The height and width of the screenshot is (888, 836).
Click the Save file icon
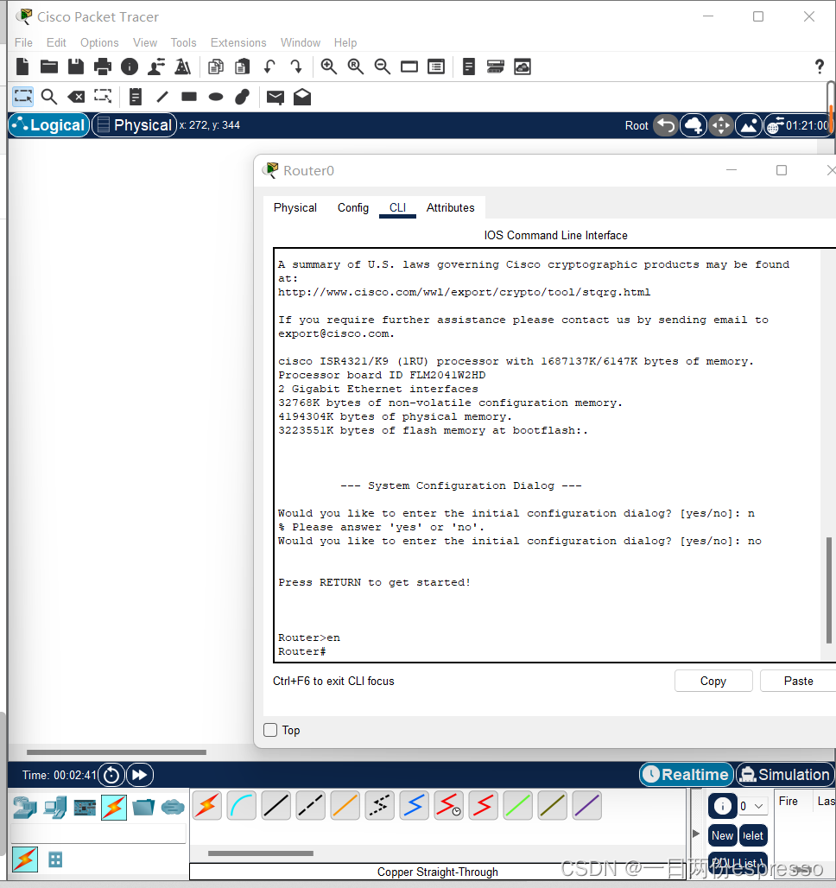pos(76,67)
